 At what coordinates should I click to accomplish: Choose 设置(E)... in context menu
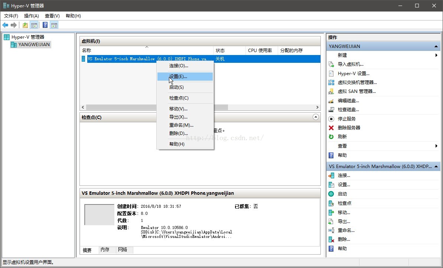click(x=185, y=77)
